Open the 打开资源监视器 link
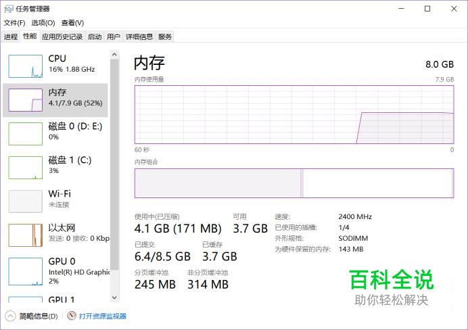The height and width of the screenshot is (330, 468). [x=102, y=316]
